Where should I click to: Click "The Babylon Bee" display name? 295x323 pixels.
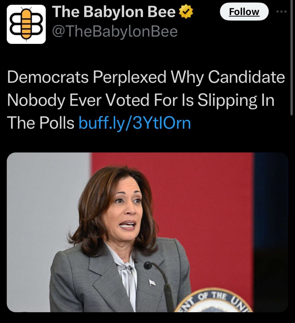pos(114,12)
